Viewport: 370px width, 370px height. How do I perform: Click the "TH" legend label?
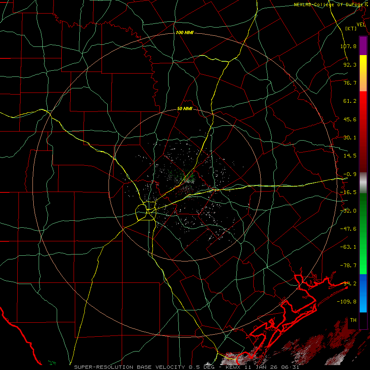[x=353, y=320]
